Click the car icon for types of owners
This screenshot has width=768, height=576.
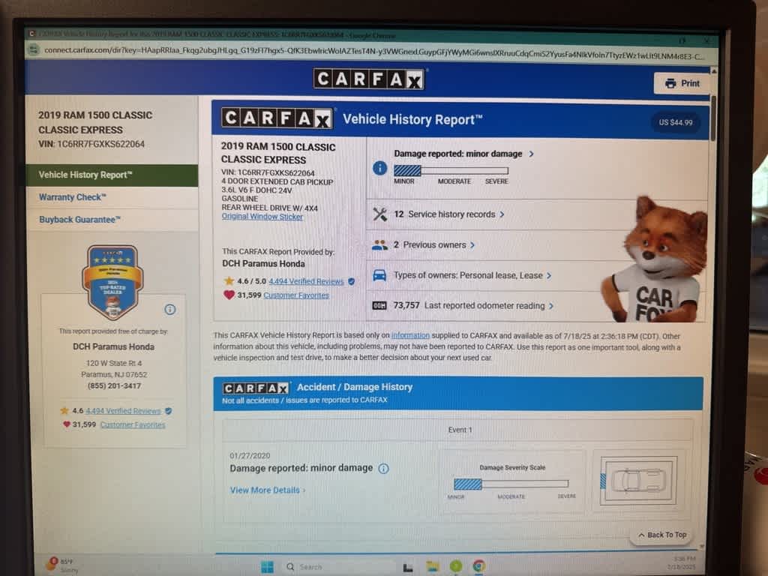(379, 275)
